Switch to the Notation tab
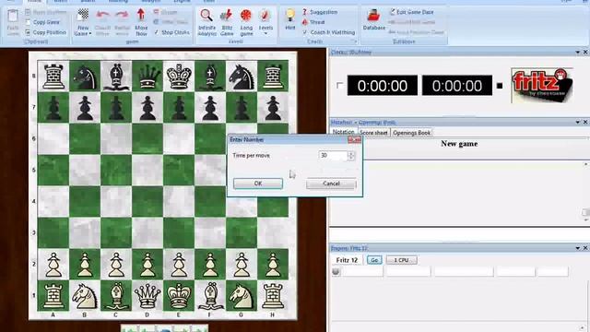Viewport: 590px width, 332px height. pyautogui.click(x=343, y=133)
